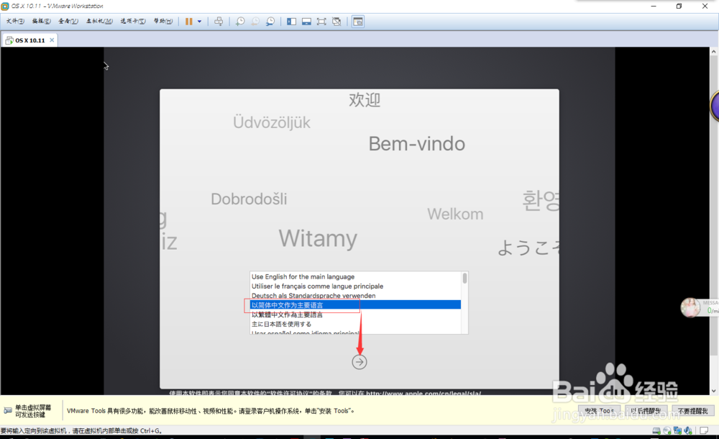Viewport: 719px width, 439px height.
Task: Click the 安装 Tools button
Action: click(599, 411)
